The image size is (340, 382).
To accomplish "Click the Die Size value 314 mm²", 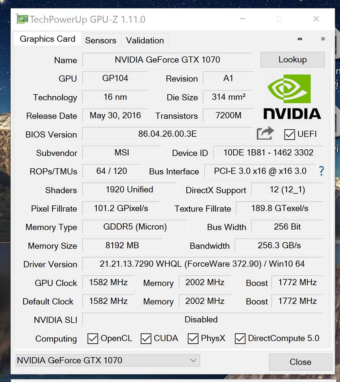I will tap(228, 97).
